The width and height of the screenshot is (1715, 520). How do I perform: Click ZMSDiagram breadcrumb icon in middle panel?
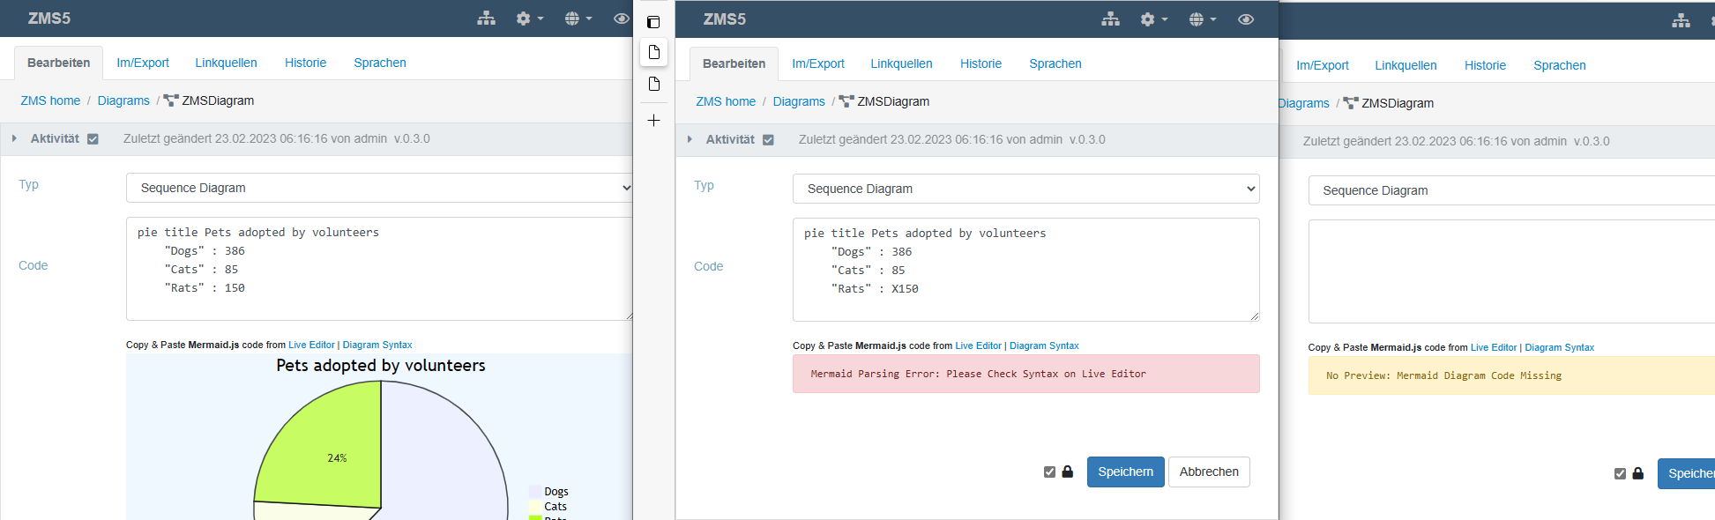(x=846, y=101)
